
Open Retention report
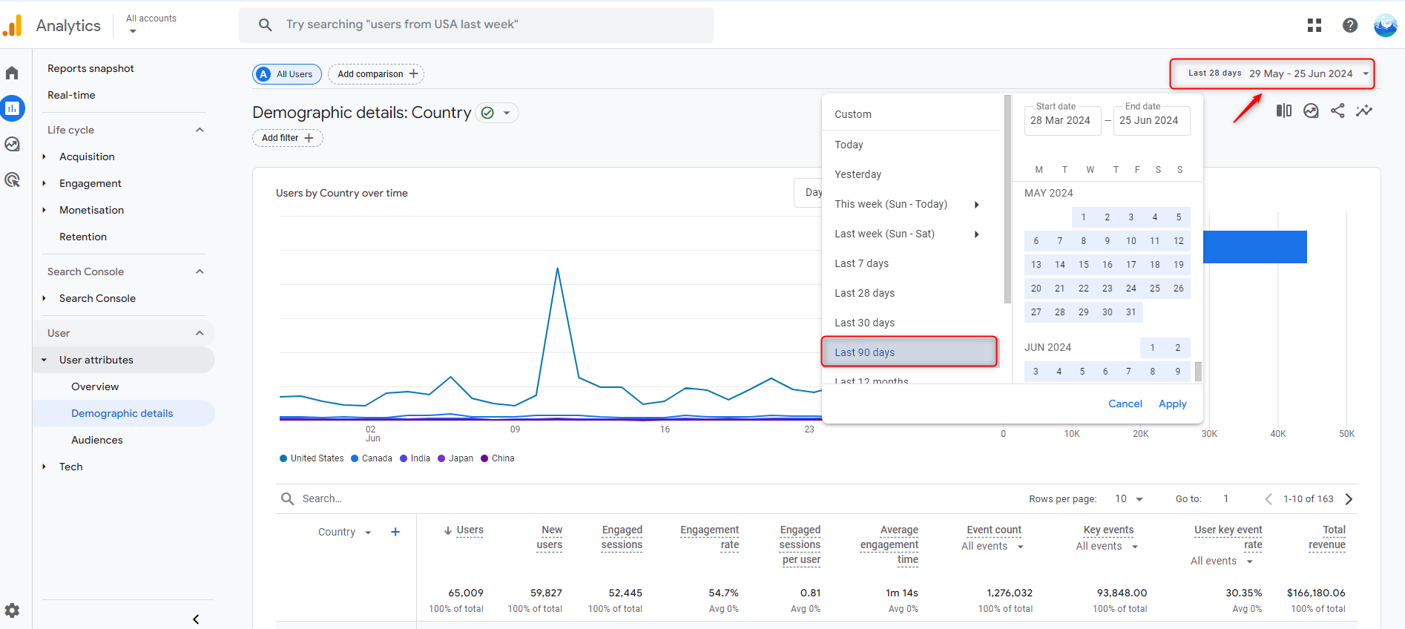coord(83,237)
